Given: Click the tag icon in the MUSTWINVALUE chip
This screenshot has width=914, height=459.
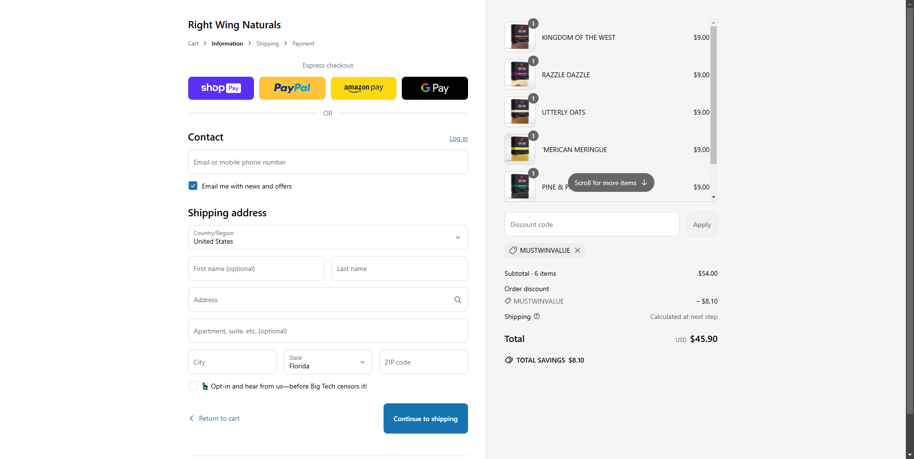Looking at the screenshot, I should pyautogui.click(x=513, y=250).
